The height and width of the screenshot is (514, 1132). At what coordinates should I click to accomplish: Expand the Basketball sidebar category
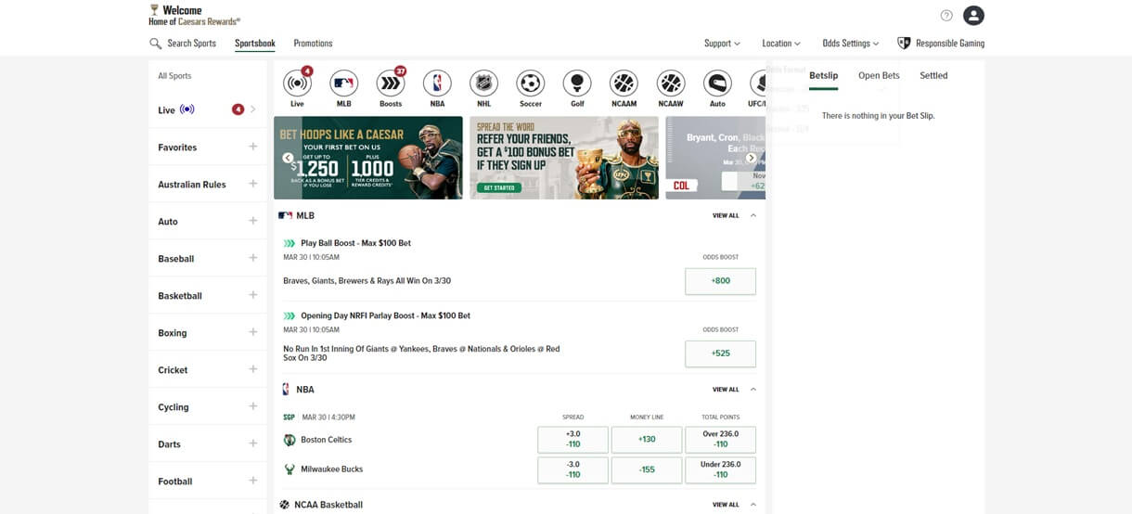click(x=252, y=295)
